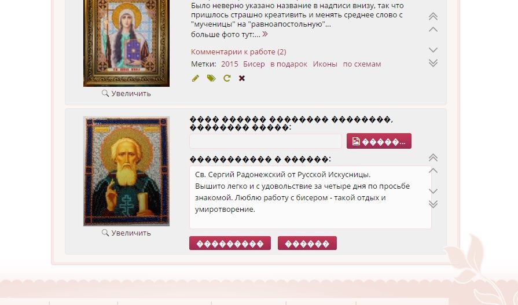The image size is (518, 305).
Task: Select the Иконы tag
Action: [325, 64]
